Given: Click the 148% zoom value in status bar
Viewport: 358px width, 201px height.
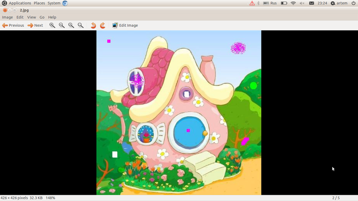Looking at the screenshot, I should point(51,198).
